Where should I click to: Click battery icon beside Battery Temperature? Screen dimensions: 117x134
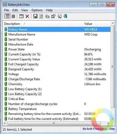(6, 109)
